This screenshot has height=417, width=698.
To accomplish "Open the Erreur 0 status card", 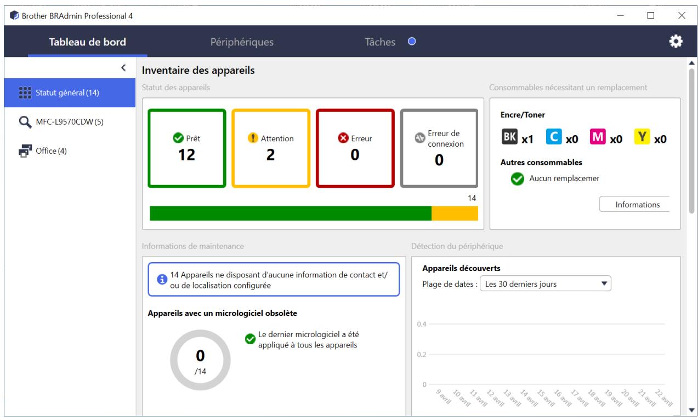I will [355, 148].
